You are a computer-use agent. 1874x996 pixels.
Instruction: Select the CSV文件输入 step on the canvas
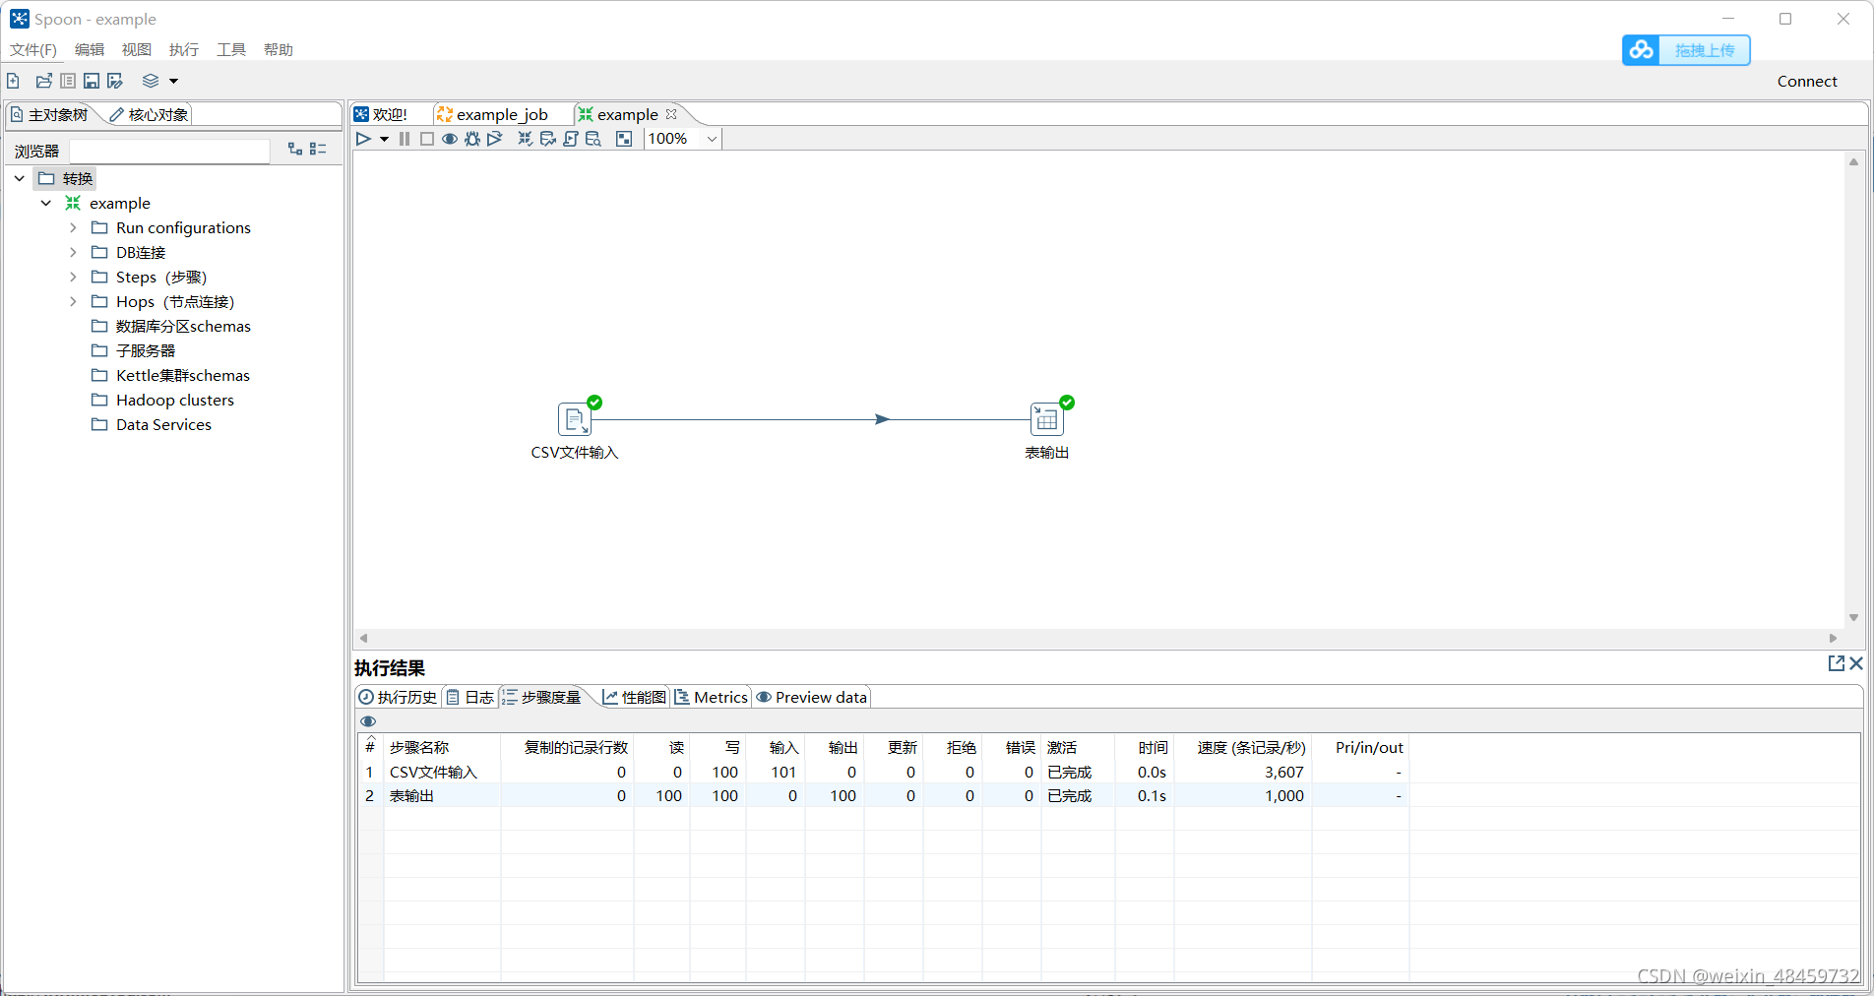click(575, 419)
